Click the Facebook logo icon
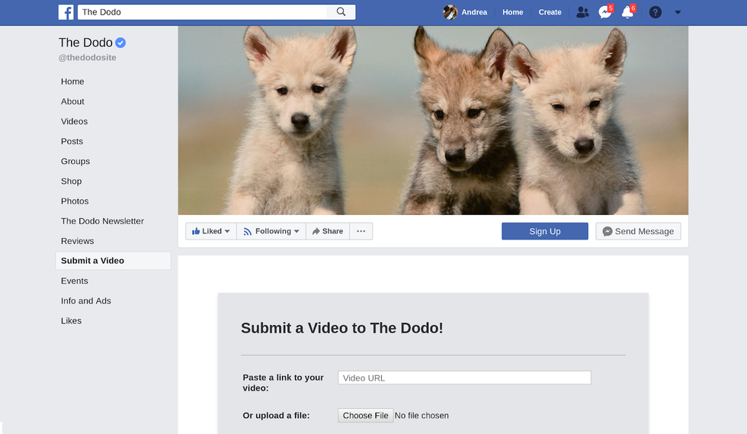The image size is (747, 434). tap(66, 12)
